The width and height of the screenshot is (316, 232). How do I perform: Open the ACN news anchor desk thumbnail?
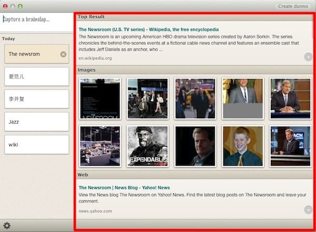(290, 146)
